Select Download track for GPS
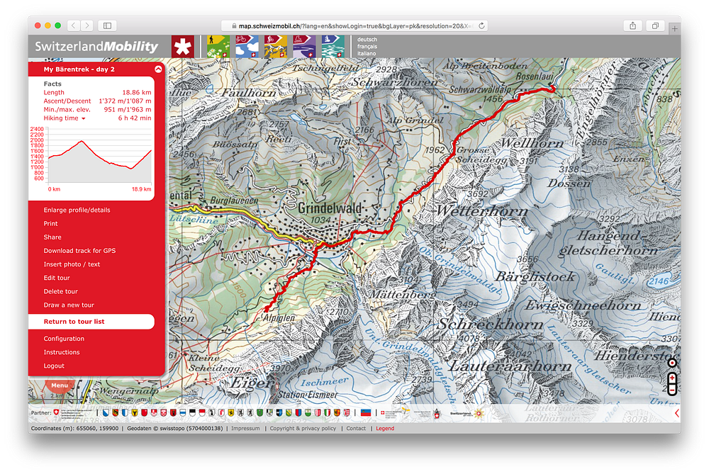 point(79,251)
